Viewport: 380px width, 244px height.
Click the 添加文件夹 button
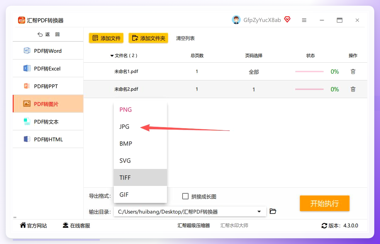148,38
